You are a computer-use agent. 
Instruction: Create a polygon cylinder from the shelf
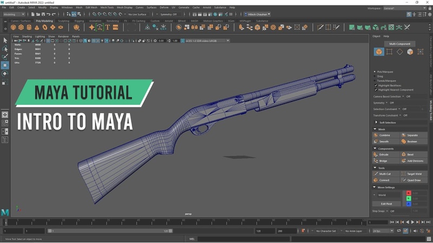click(29, 28)
